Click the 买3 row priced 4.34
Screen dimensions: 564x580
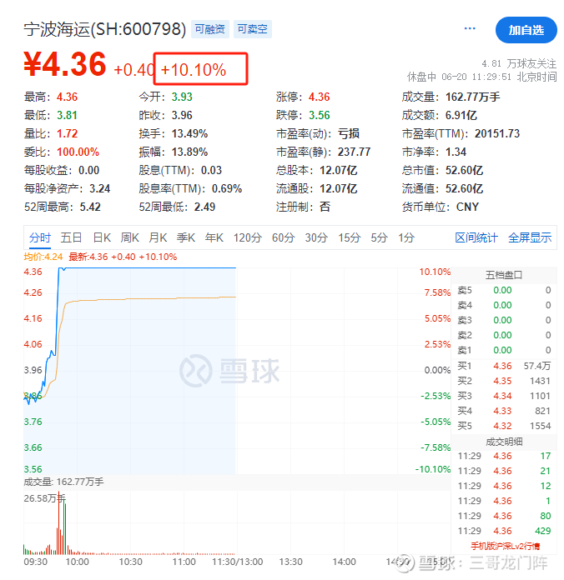tap(504, 396)
